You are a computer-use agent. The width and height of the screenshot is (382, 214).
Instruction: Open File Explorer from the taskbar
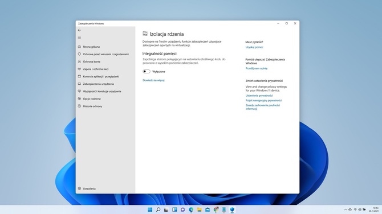click(x=200, y=209)
